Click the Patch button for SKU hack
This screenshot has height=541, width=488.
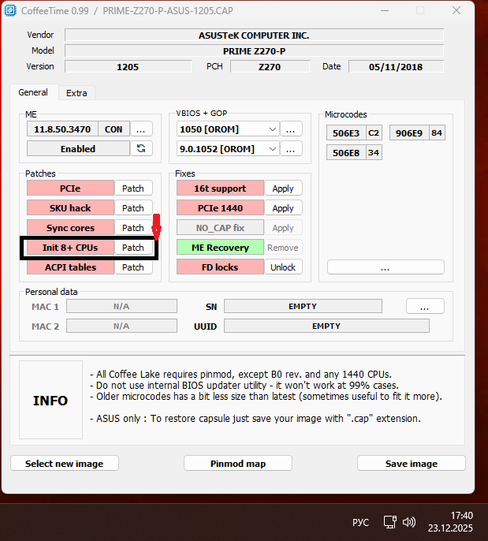(x=133, y=208)
